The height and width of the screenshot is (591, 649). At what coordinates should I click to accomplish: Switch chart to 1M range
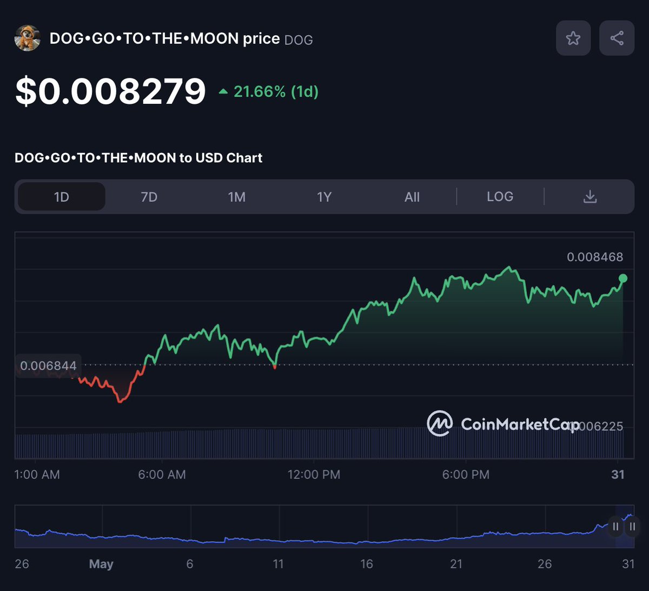pos(237,197)
